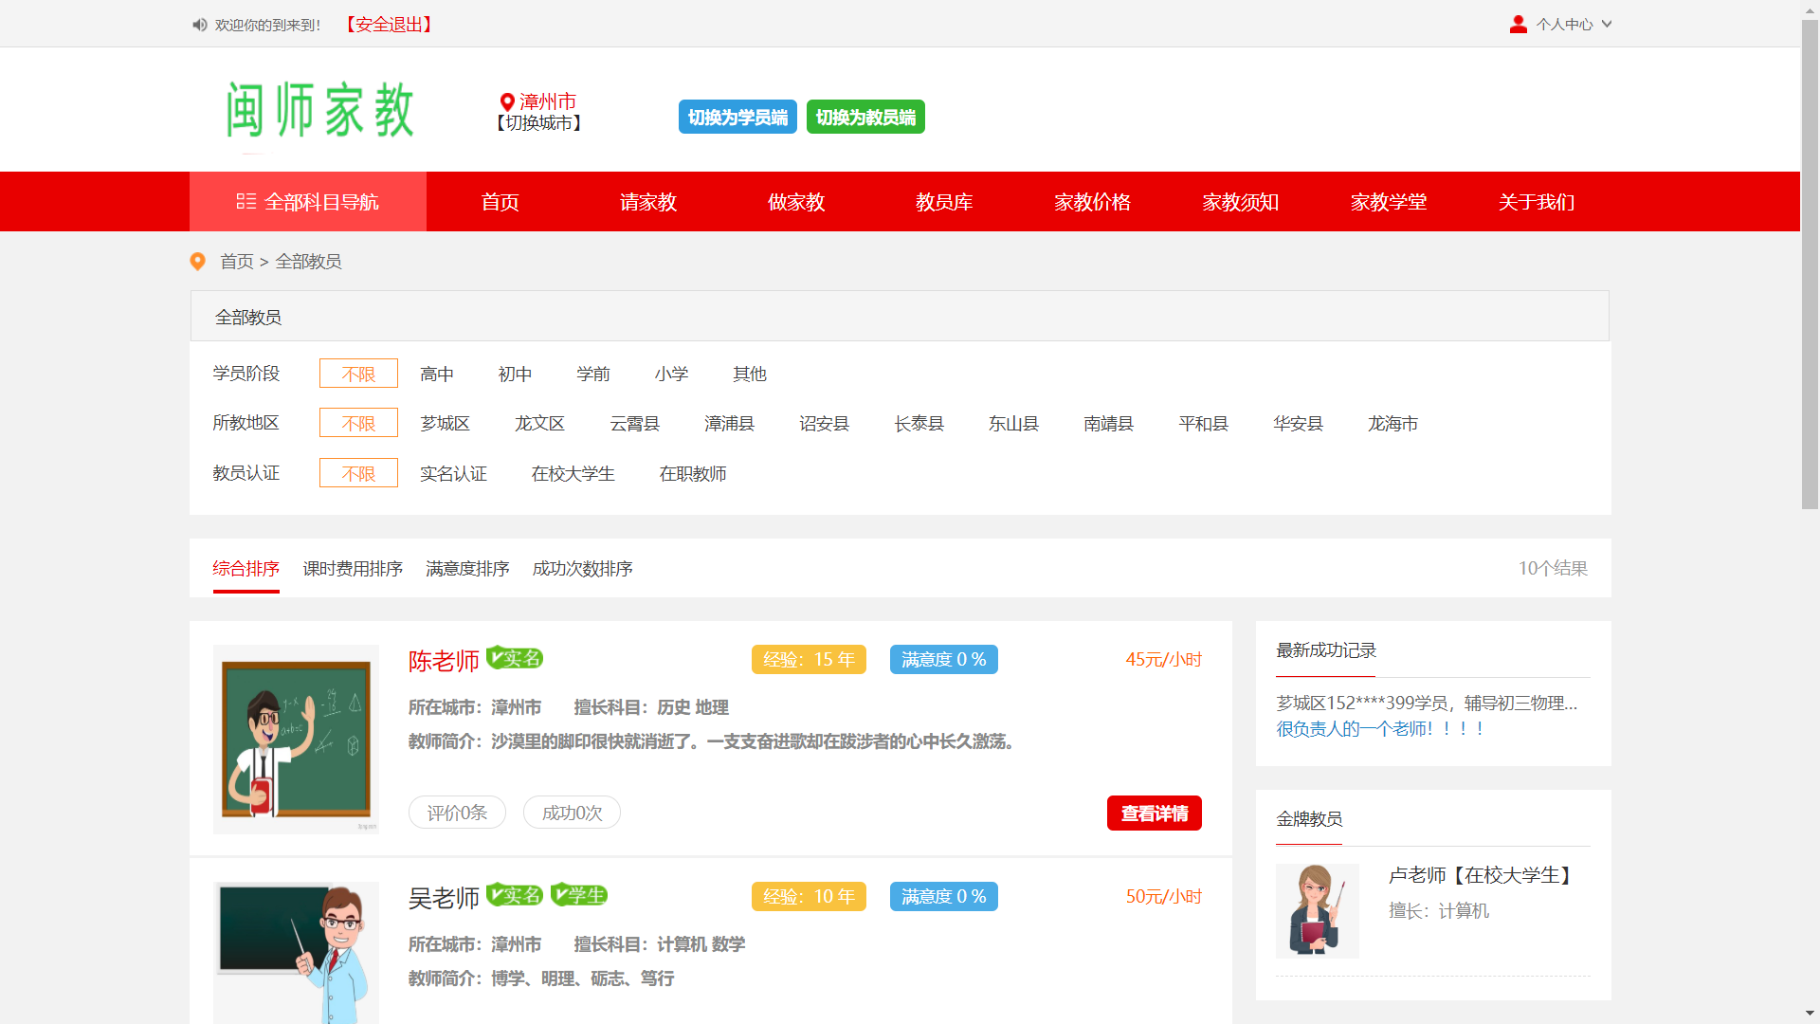This screenshot has width=1820, height=1024.
Task: Click the orange breadcrumb location pin
Action: click(x=198, y=261)
